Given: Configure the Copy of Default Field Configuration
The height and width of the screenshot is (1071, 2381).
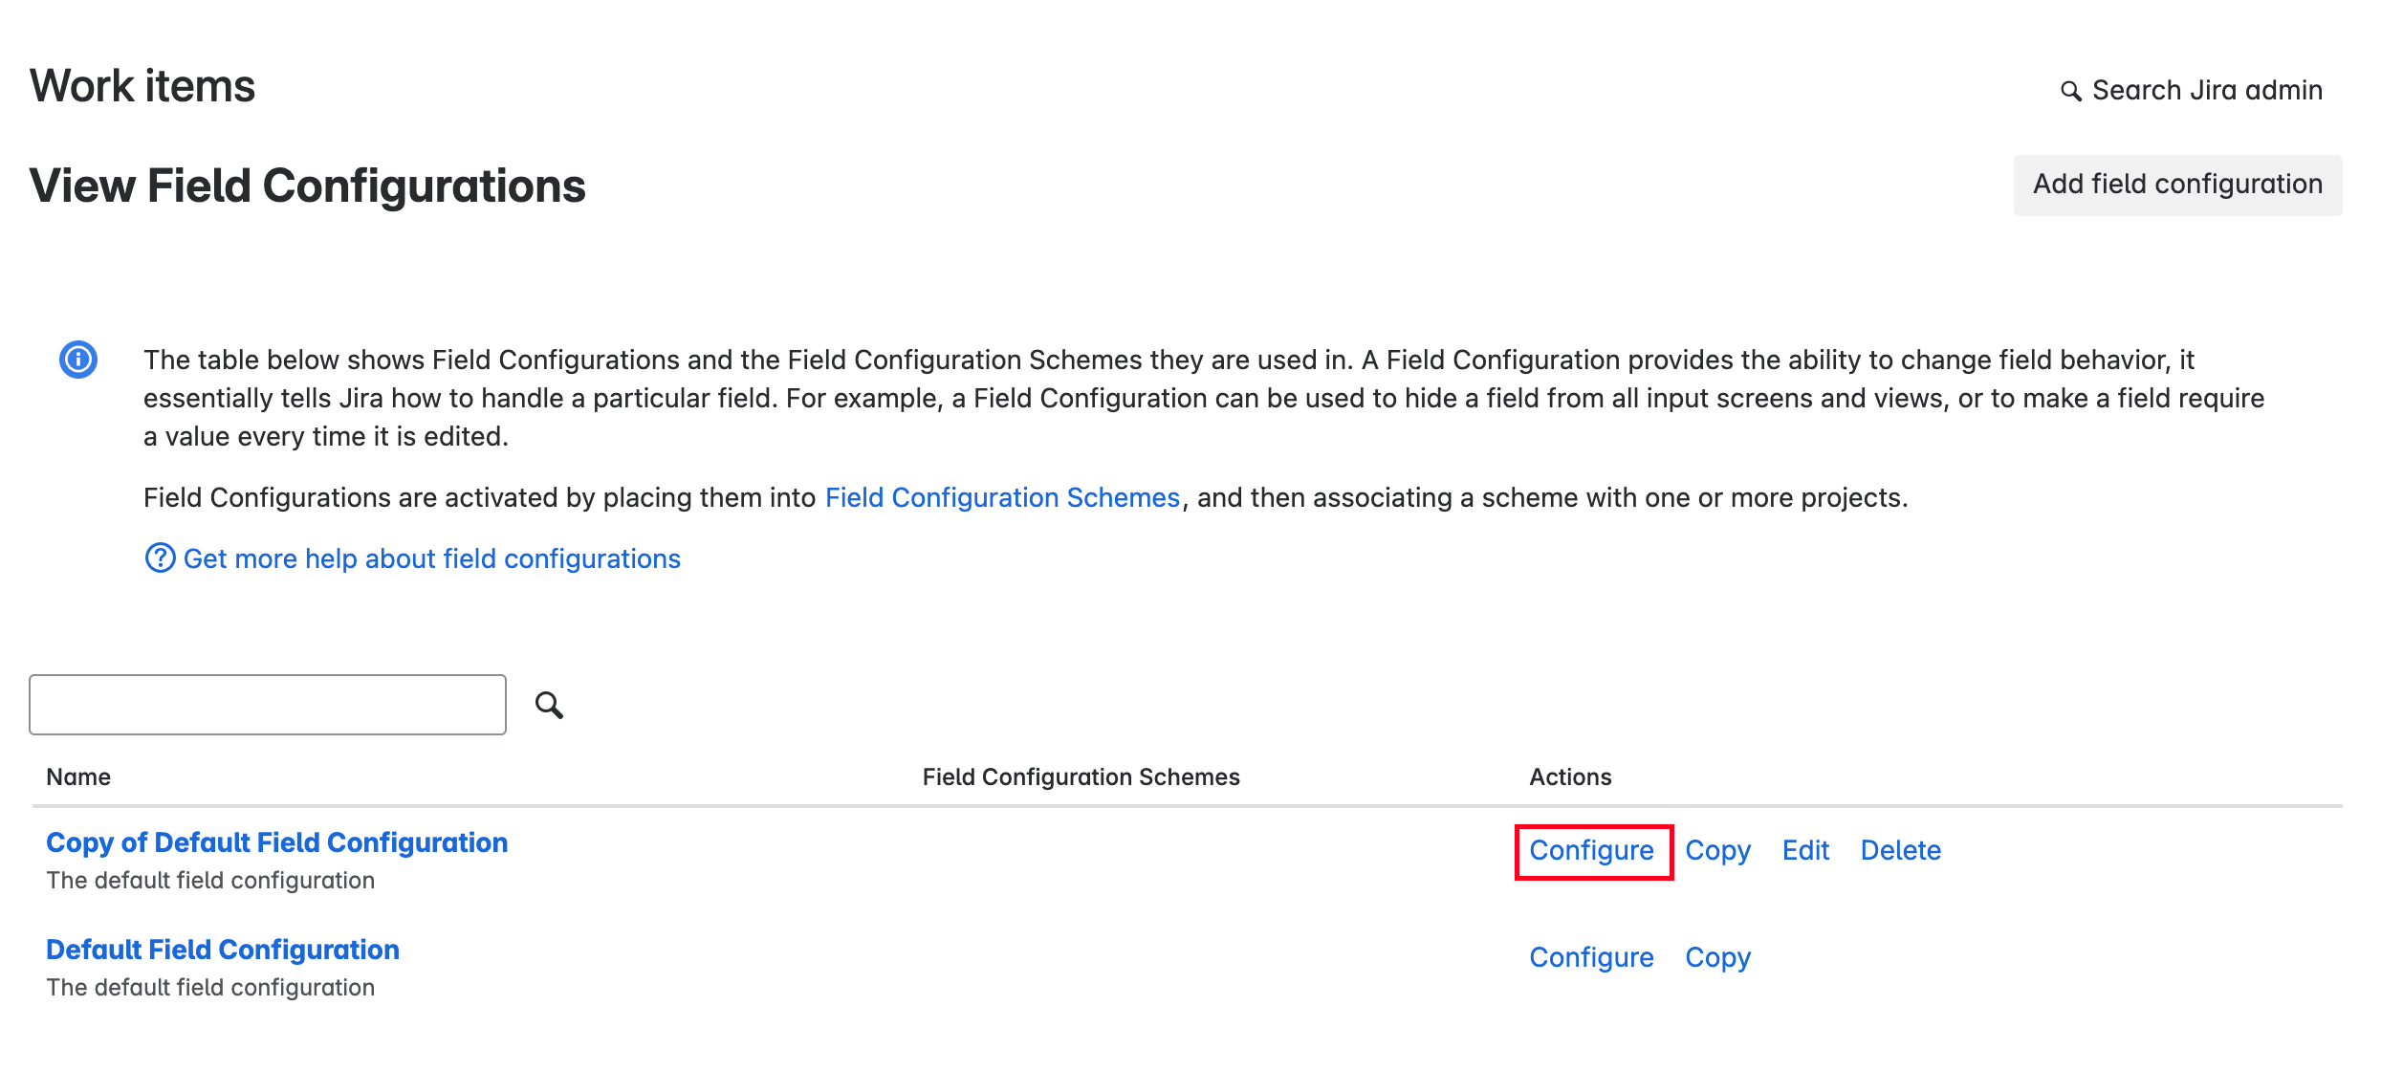Looking at the screenshot, I should pos(1591,850).
